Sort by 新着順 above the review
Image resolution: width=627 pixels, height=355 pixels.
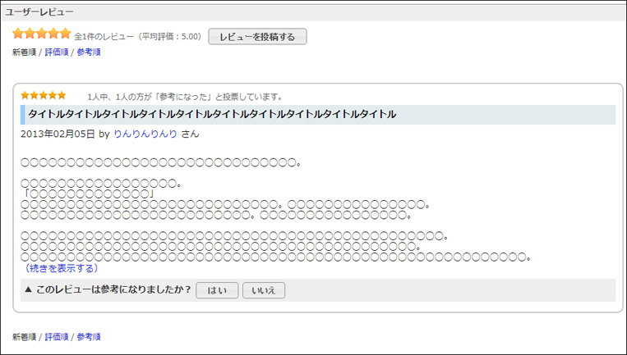click(x=24, y=52)
